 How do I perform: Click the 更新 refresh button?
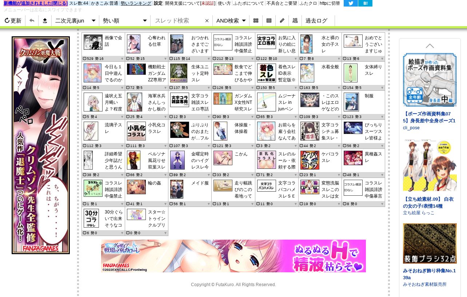pyautogui.click(x=13, y=21)
